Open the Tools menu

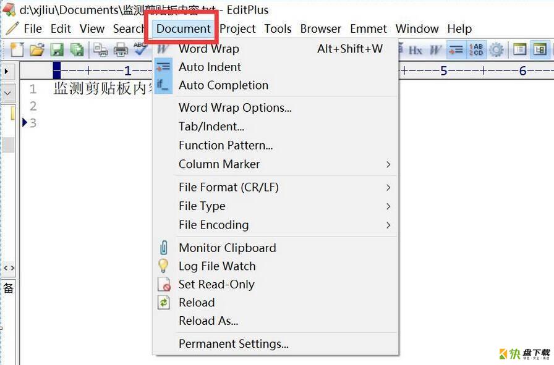tap(278, 28)
